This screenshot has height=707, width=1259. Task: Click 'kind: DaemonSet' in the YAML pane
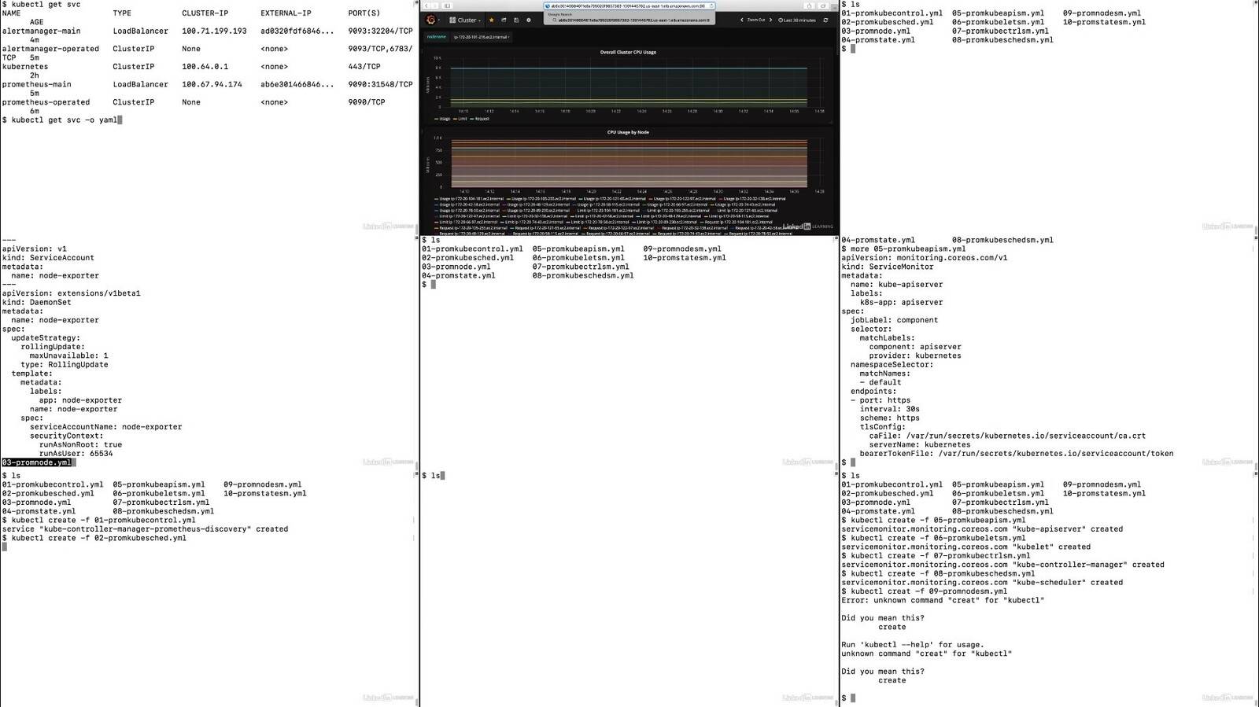pos(36,302)
